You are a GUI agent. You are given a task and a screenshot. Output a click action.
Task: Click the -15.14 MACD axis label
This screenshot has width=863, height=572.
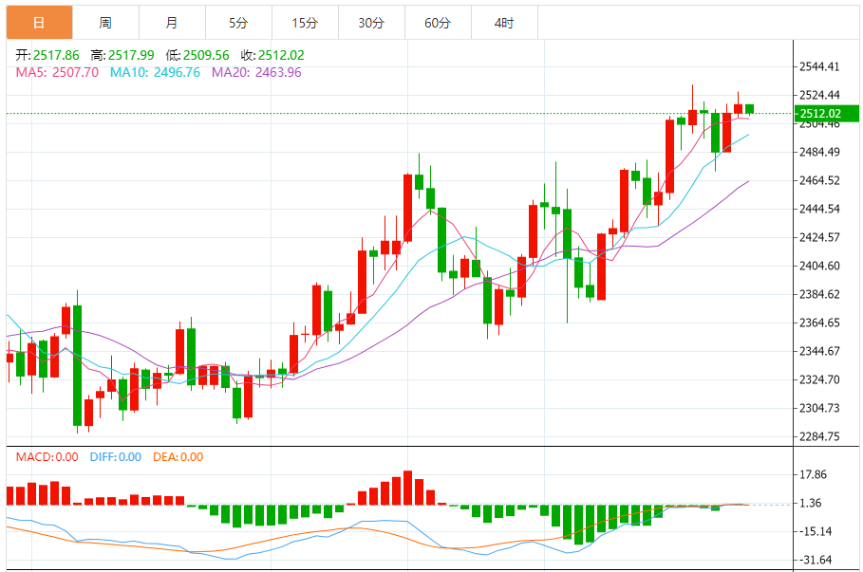click(816, 531)
